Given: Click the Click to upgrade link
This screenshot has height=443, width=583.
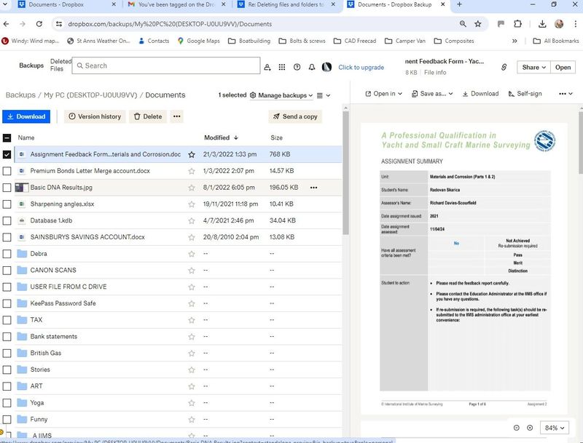Looking at the screenshot, I should click(x=361, y=68).
